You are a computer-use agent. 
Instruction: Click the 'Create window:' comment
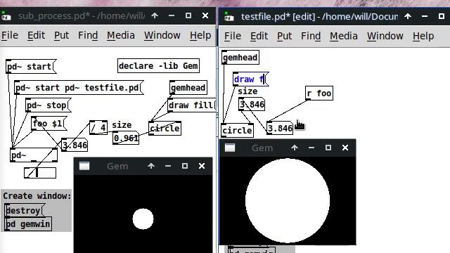[37, 196]
